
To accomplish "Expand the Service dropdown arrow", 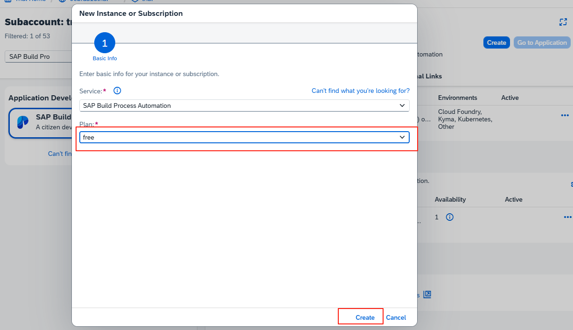I will (402, 105).
